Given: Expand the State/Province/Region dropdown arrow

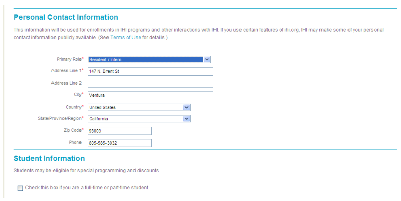Looking at the screenshot, I should (x=186, y=119).
